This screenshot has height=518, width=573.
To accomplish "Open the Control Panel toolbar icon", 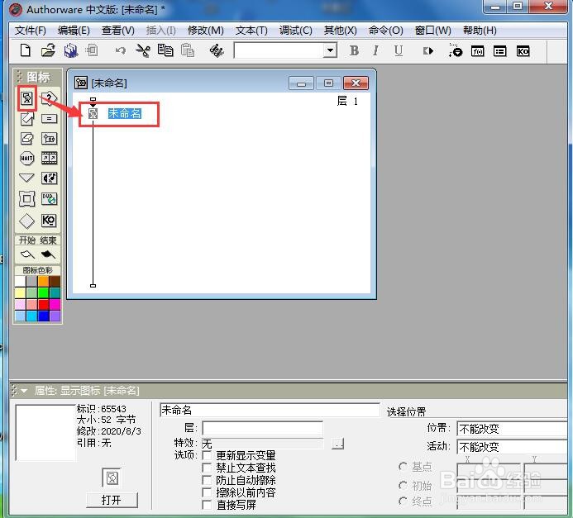I will (x=455, y=50).
